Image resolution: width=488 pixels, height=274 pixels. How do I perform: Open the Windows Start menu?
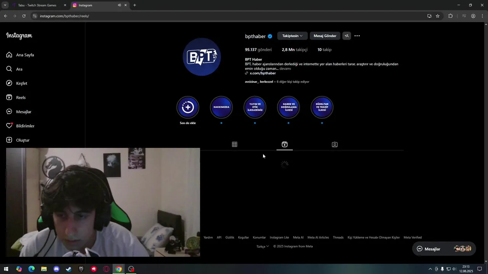coord(6,269)
